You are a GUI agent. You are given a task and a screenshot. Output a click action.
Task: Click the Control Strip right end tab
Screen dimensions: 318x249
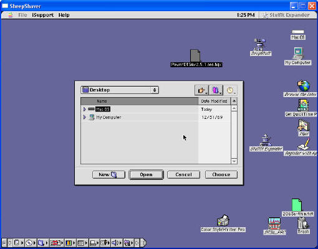coord(143,243)
